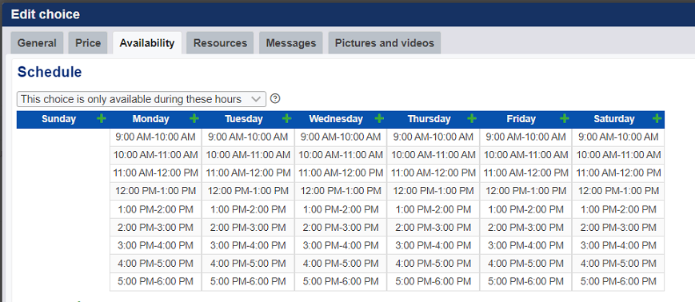Select Tuesday 4:00 PM-5:00 PM slot

248,264
